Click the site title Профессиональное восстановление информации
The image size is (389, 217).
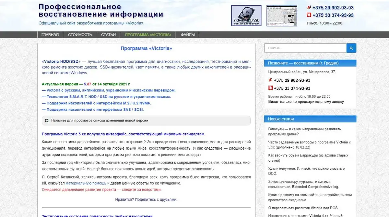click(101, 10)
